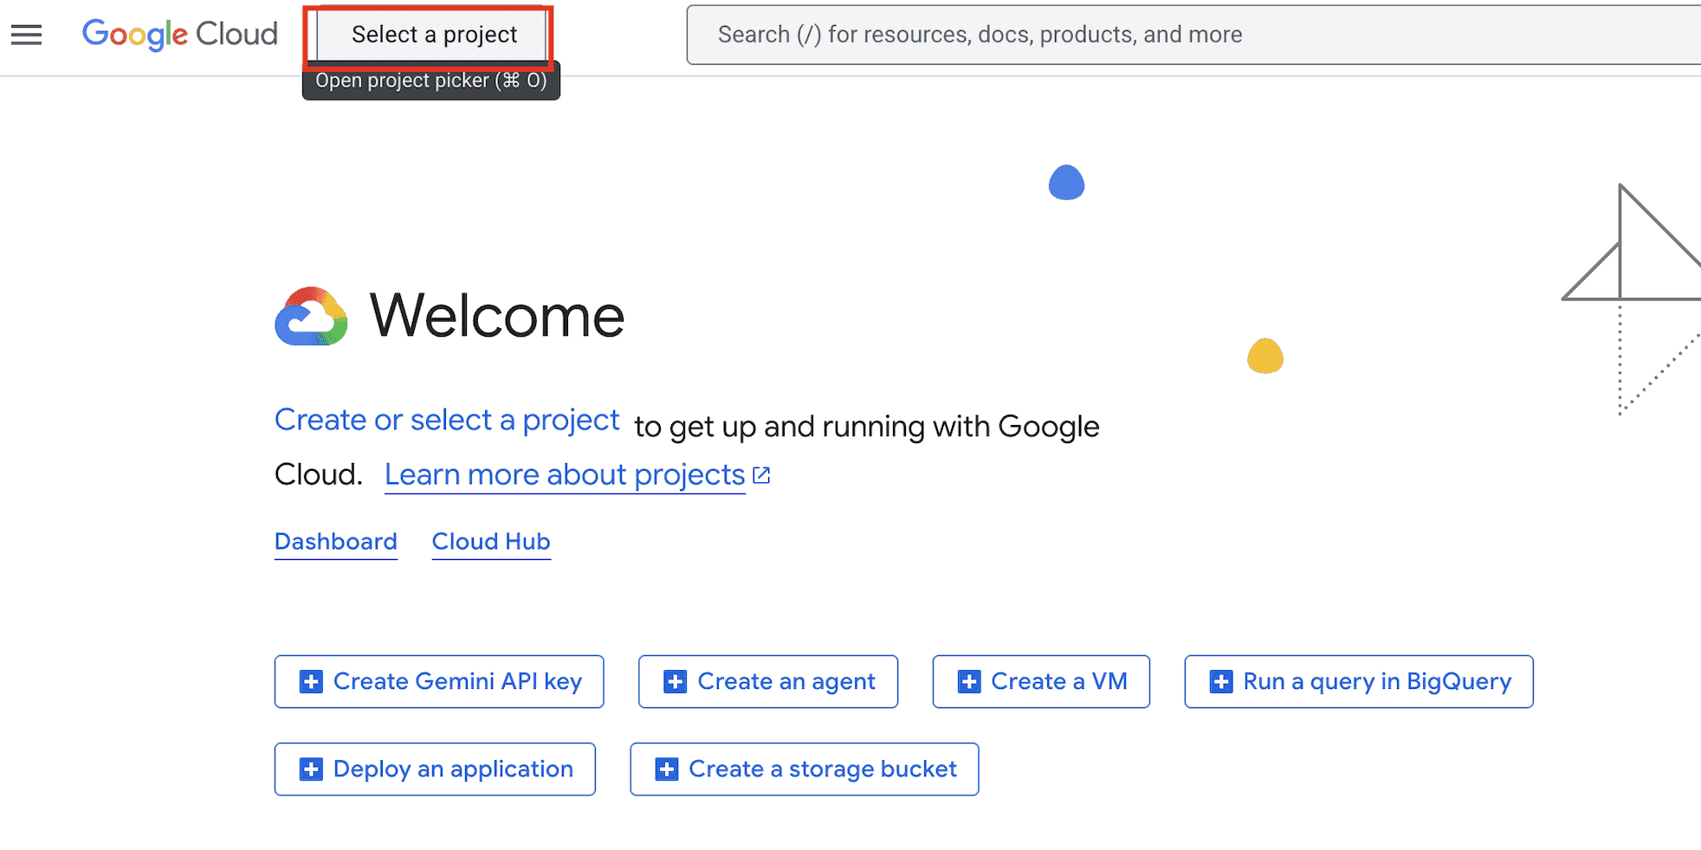Click Deploy an application button
Viewport: 1701px width, 850px height.
tap(435, 770)
